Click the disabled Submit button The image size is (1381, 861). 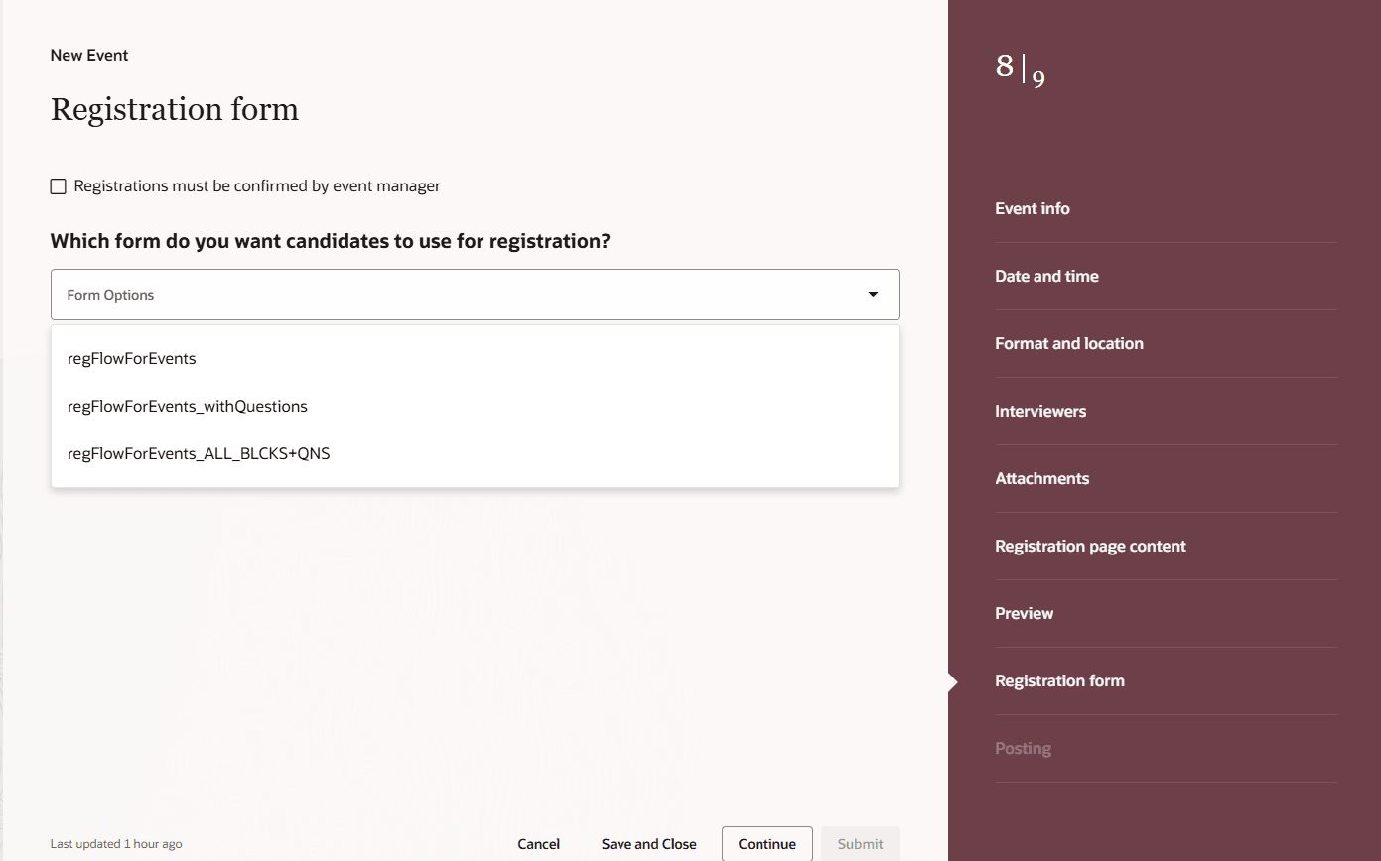tap(861, 844)
